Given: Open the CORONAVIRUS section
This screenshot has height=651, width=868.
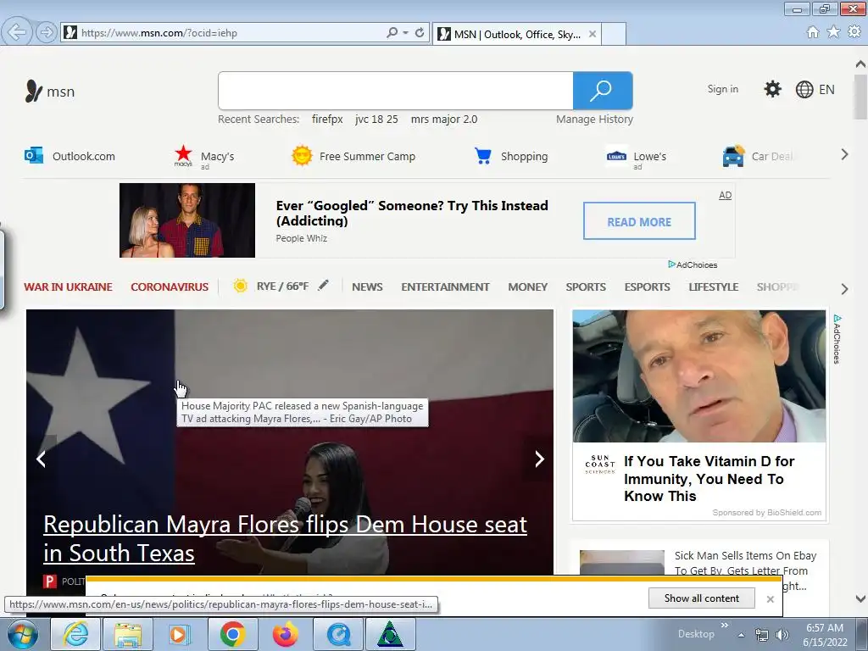Looking at the screenshot, I should pyautogui.click(x=170, y=287).
